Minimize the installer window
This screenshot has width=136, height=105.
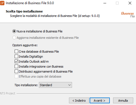[105, 3]
